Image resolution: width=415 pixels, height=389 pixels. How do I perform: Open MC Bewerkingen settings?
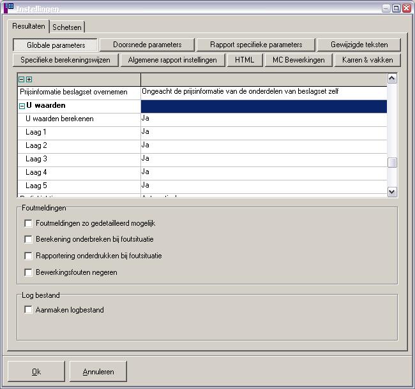[x=299, y=60]
